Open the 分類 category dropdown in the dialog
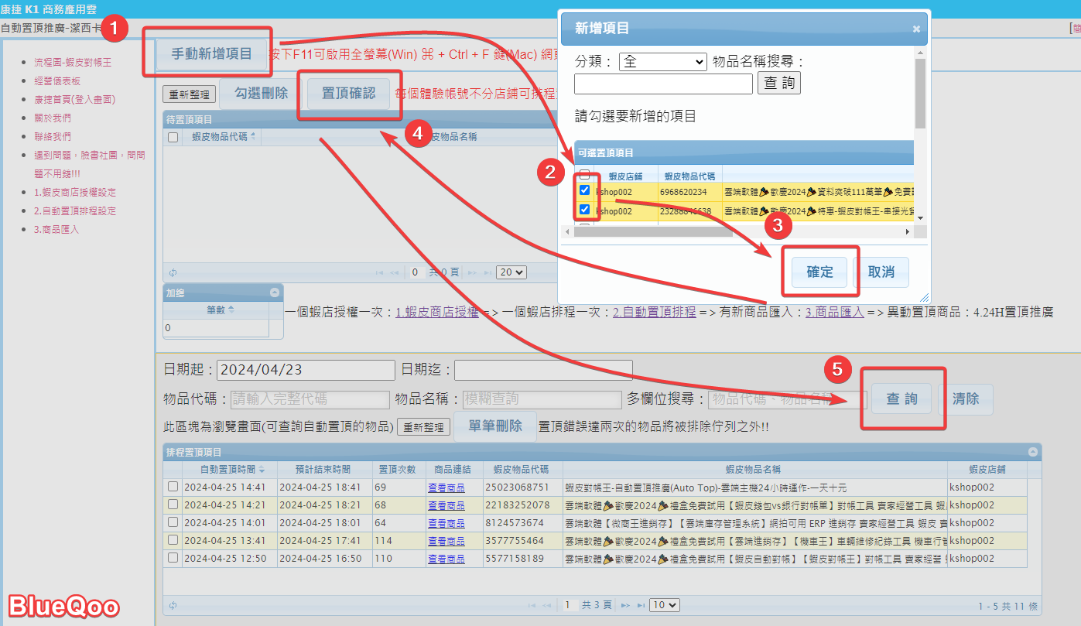1081x626 pixels. click(662, 62)
